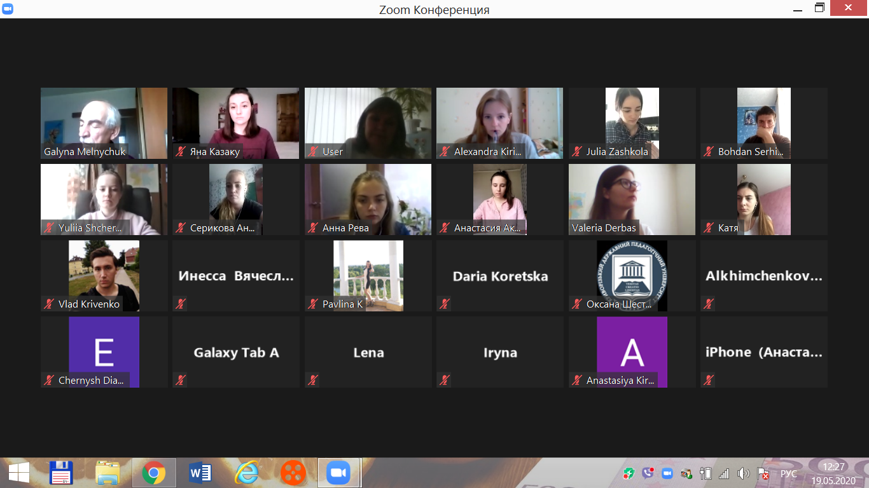The width and height of the screenshot is (869, 488).
Task: Open Google Chrome from the taskbar
Action: click(153, 473)
